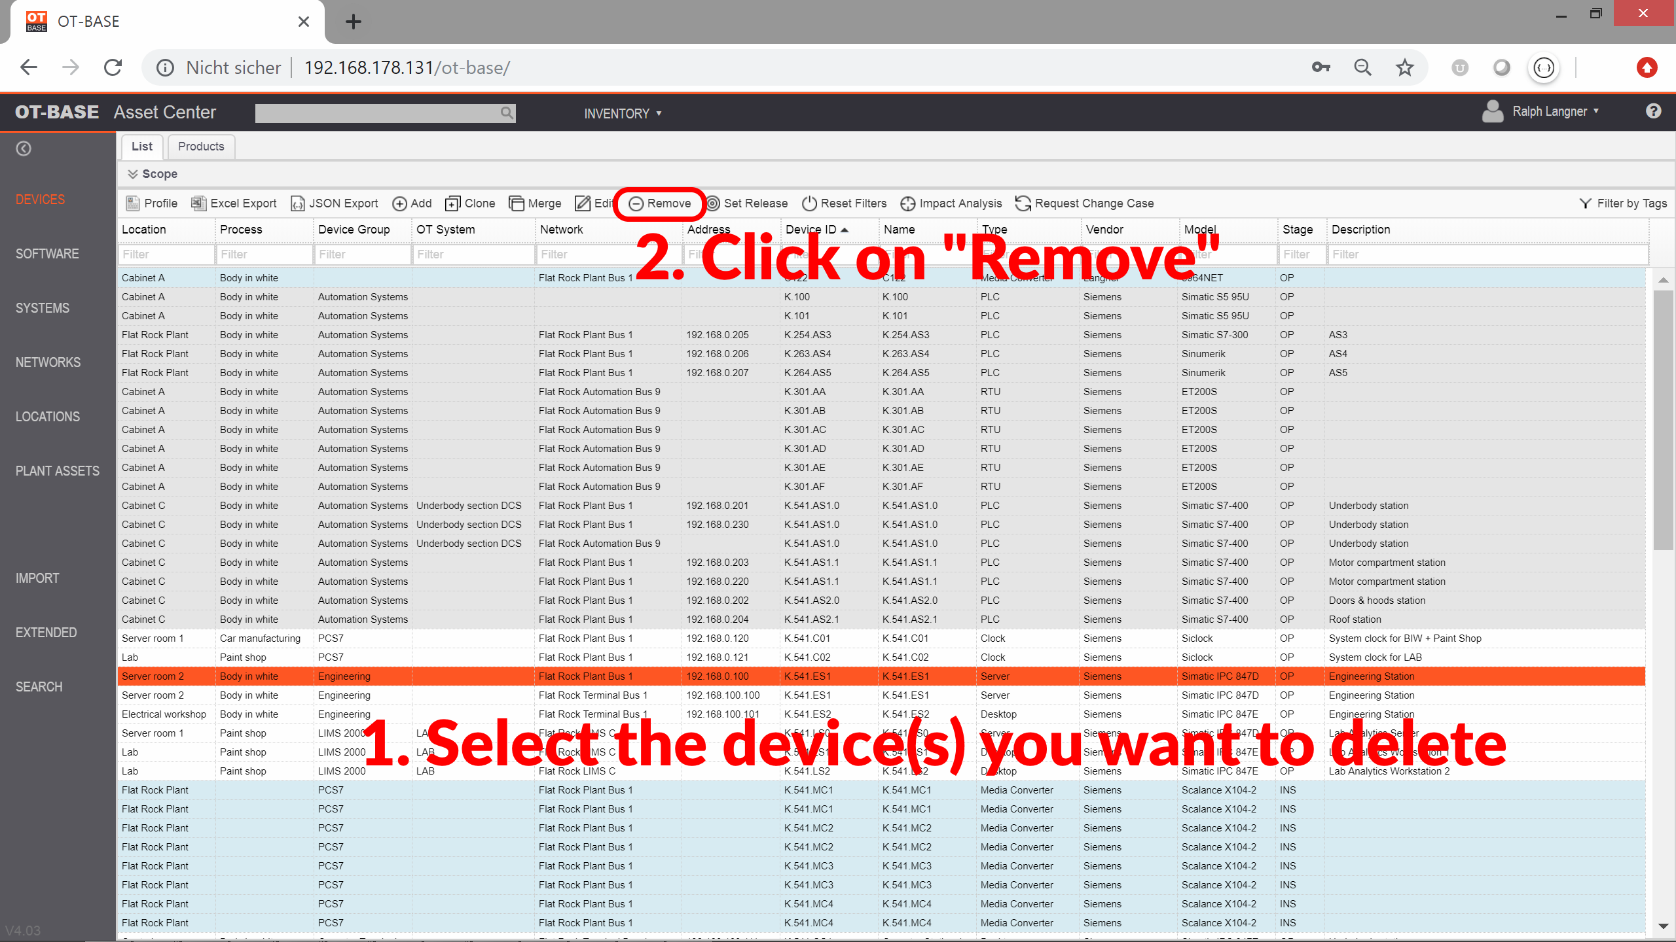Select row with address 192.168.100.100
Screen dimensions: 1676x942
pos(881,695)
